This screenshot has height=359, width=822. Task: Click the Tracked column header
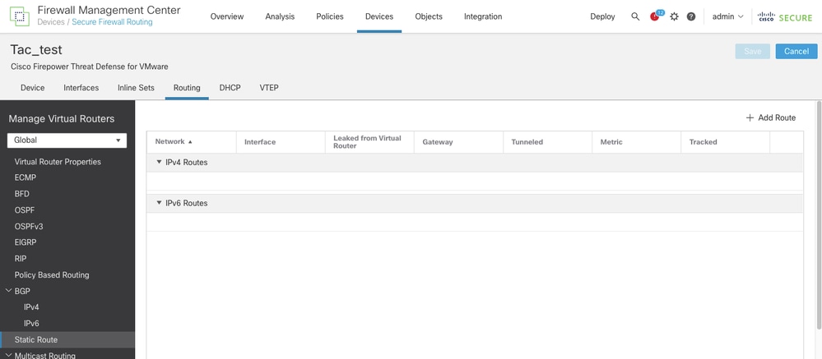click(x=703, y=142)
